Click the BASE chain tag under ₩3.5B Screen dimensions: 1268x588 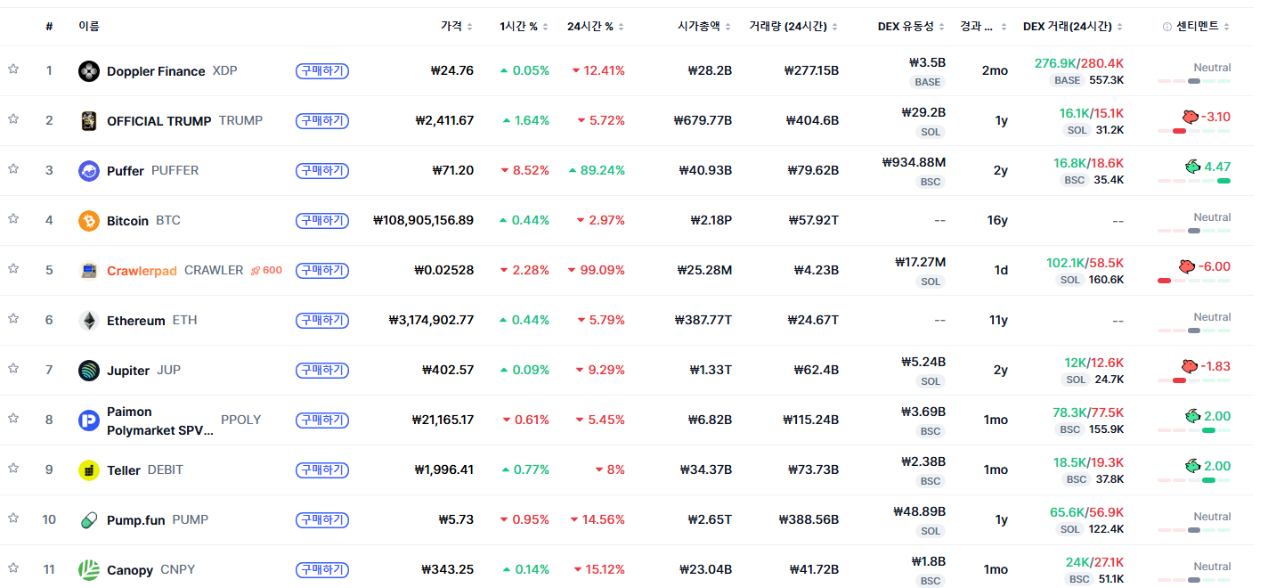pos(927,82)
